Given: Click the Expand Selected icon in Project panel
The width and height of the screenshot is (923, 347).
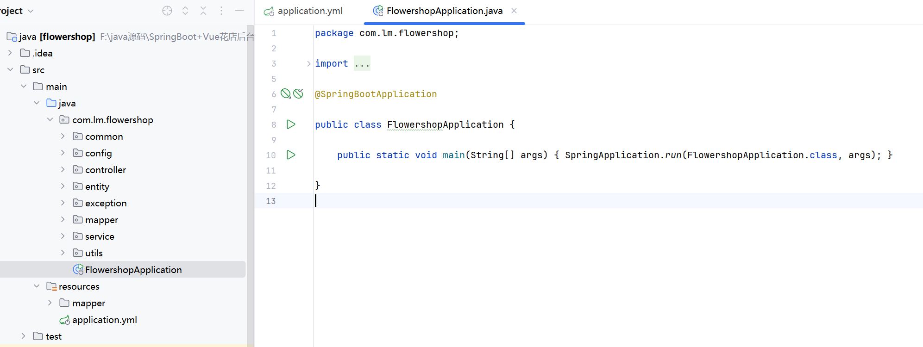Looking at the screenshot, I should point(185,11).
